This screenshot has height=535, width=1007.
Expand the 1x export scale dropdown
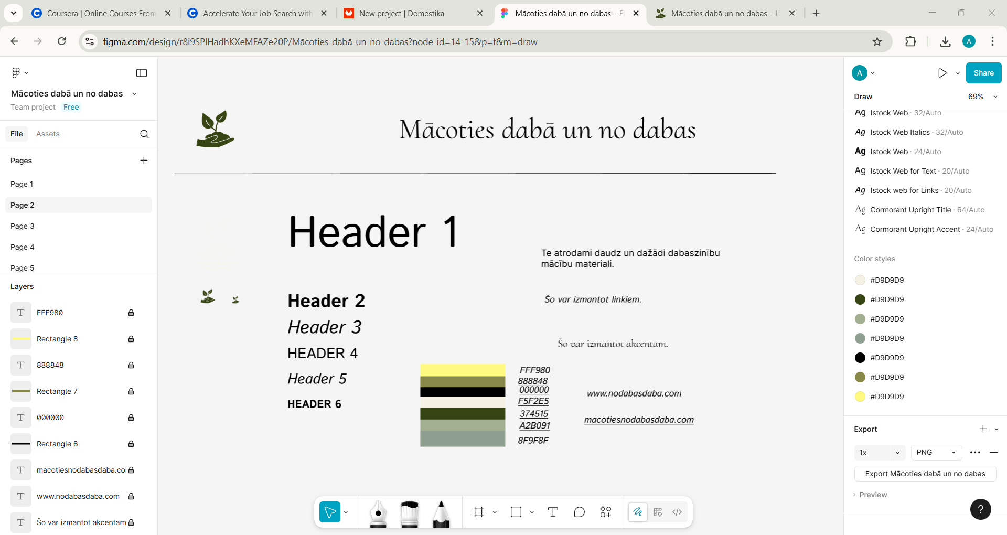pos(880,452)
